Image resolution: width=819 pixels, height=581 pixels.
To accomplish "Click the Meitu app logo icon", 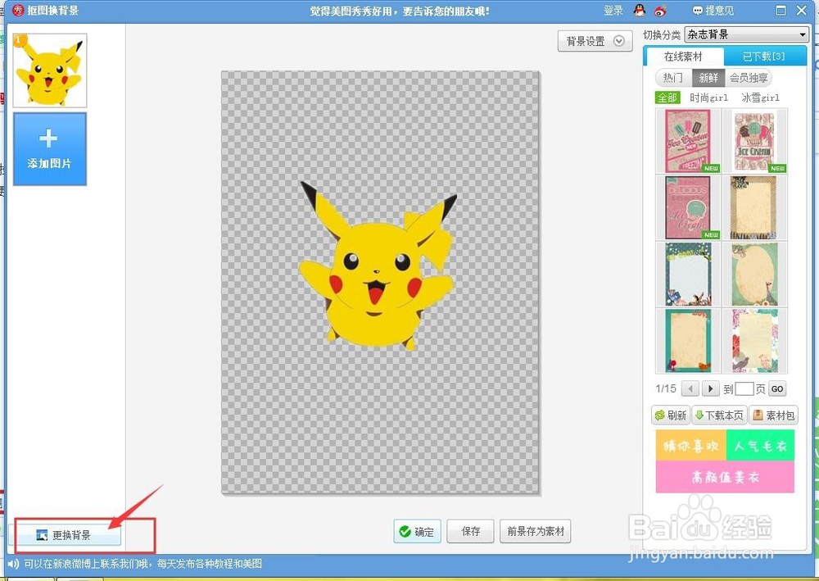I will [x=17, y=10].
